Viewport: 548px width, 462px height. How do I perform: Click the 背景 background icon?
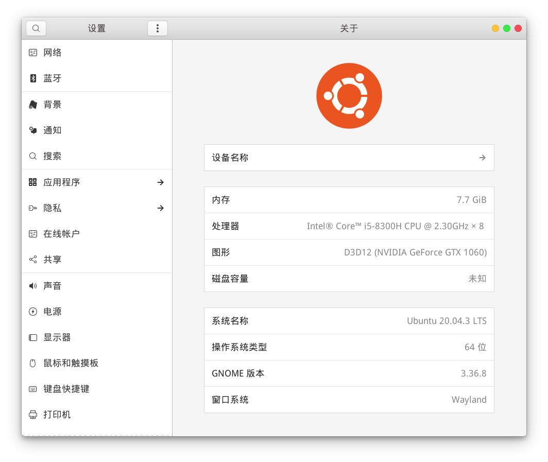pos(33,105)
